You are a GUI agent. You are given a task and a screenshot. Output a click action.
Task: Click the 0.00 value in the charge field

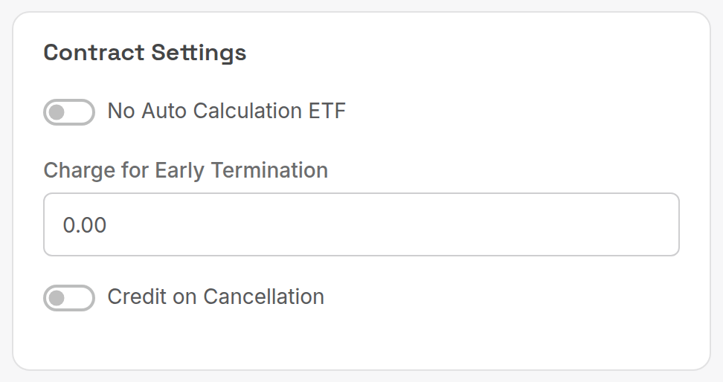click(x=85, y=225)
